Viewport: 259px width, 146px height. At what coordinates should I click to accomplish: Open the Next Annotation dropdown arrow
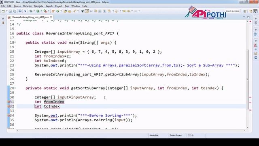pyautogui.click(x=113, y=11)
